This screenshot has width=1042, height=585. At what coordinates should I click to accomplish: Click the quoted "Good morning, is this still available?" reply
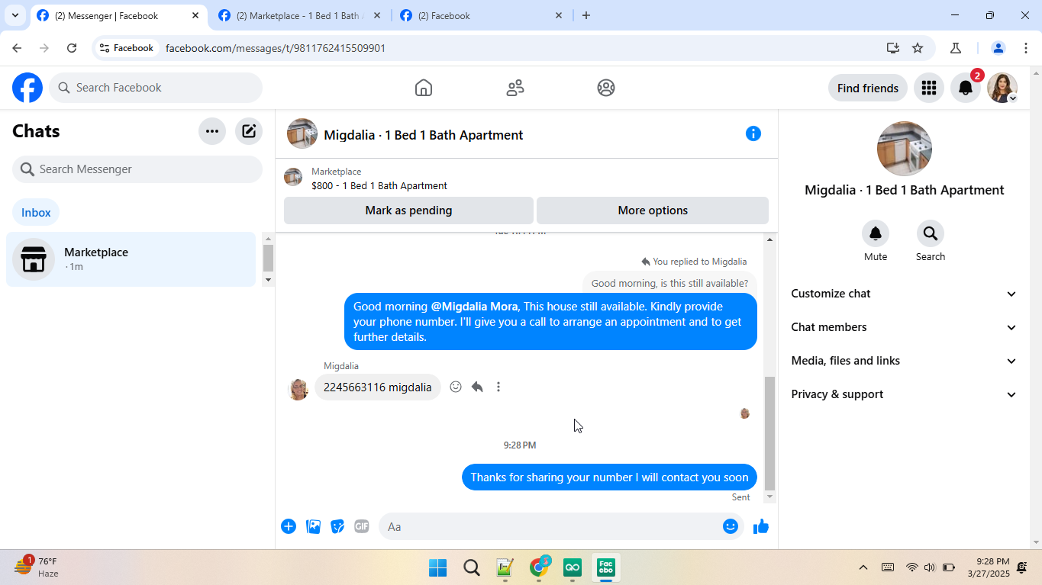(x=669, y=283)
